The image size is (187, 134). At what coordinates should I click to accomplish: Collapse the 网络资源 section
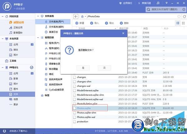(2, 16)
